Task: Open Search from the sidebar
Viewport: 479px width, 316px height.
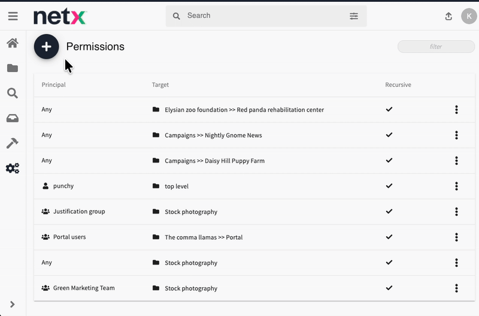Action: tap(13, 93)
